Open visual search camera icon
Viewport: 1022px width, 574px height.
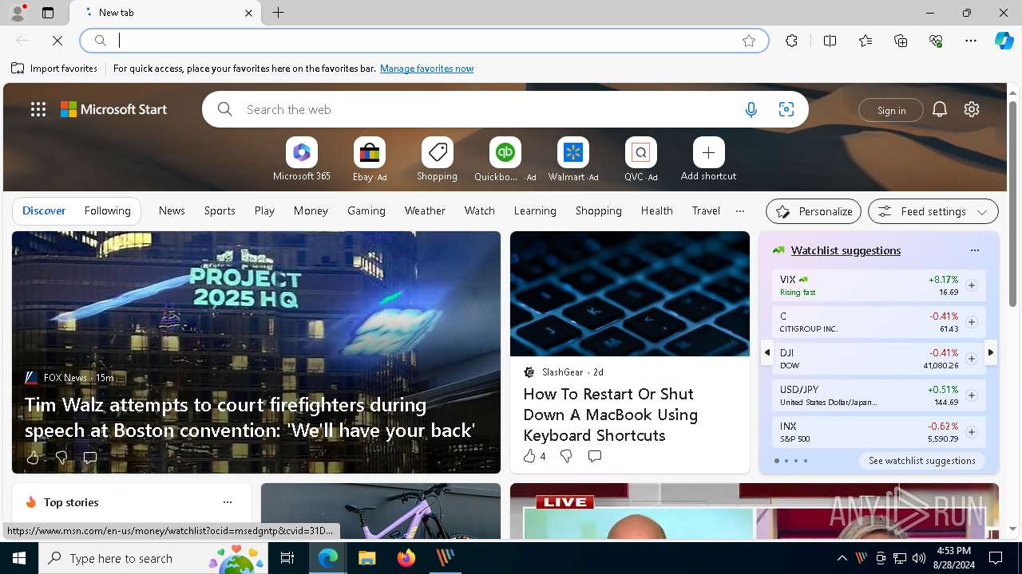(x=786, y=110)
